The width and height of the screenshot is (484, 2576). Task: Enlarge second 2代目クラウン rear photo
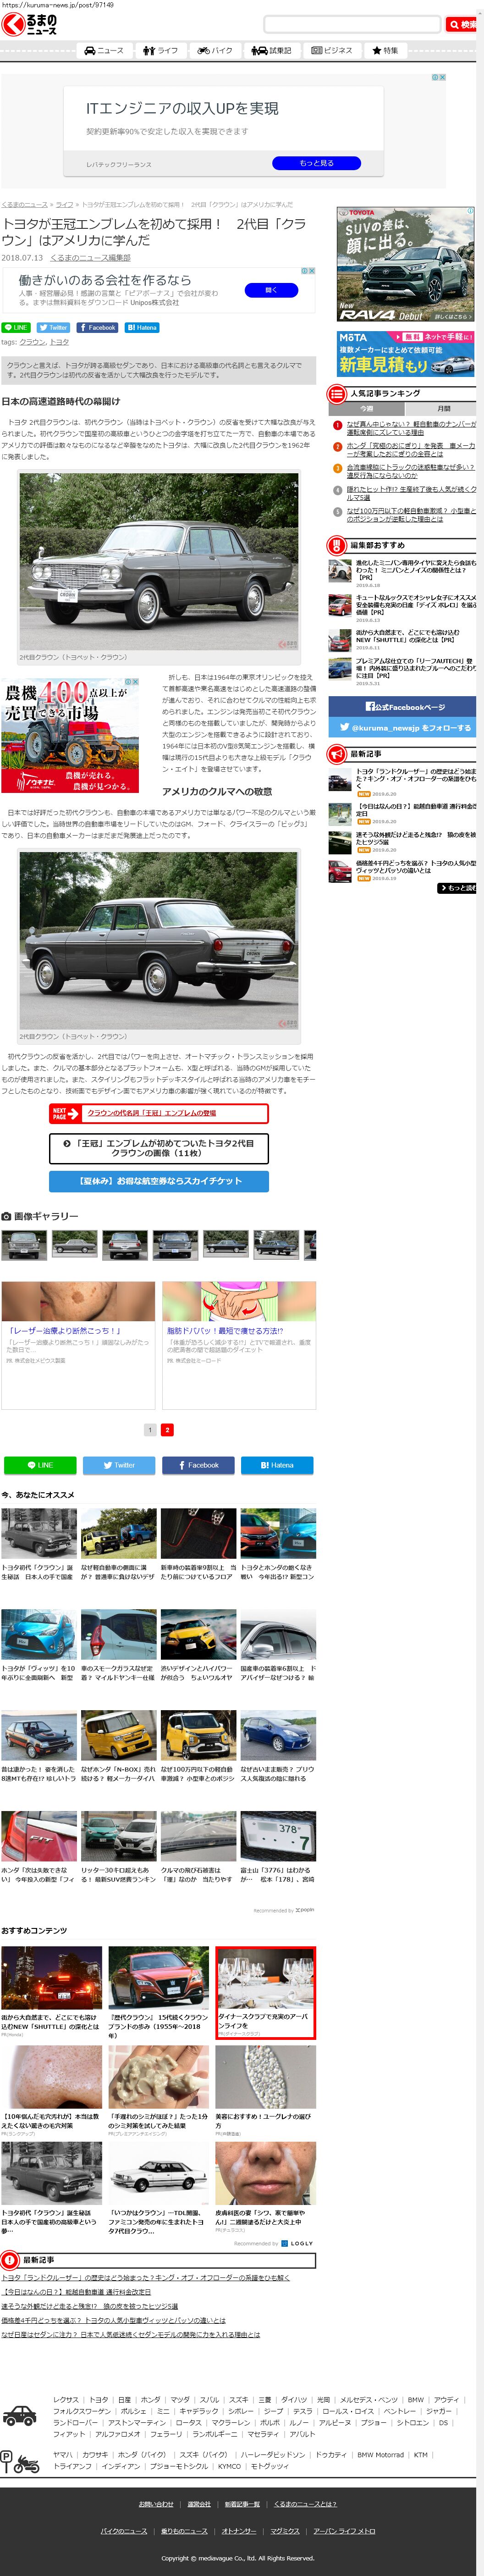point(159,941)
